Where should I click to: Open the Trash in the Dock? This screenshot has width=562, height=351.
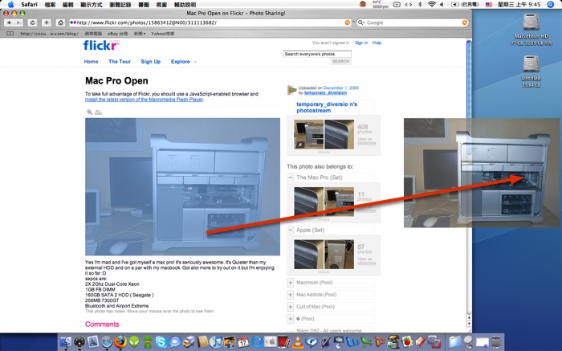pyautogui.click(x=496, y=341)
